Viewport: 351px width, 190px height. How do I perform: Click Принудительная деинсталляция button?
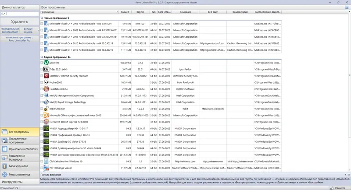click(x=10, y=30)
